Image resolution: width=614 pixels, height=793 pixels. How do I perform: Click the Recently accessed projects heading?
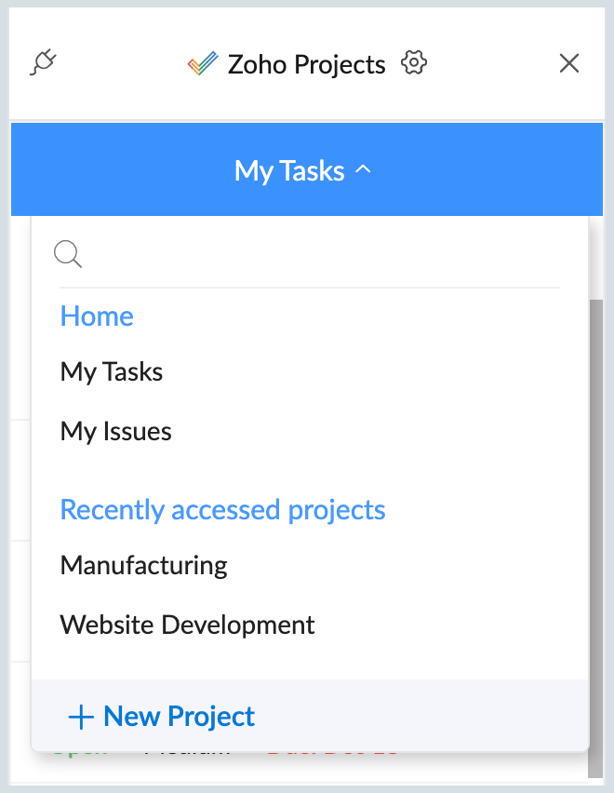coord(222,510)
